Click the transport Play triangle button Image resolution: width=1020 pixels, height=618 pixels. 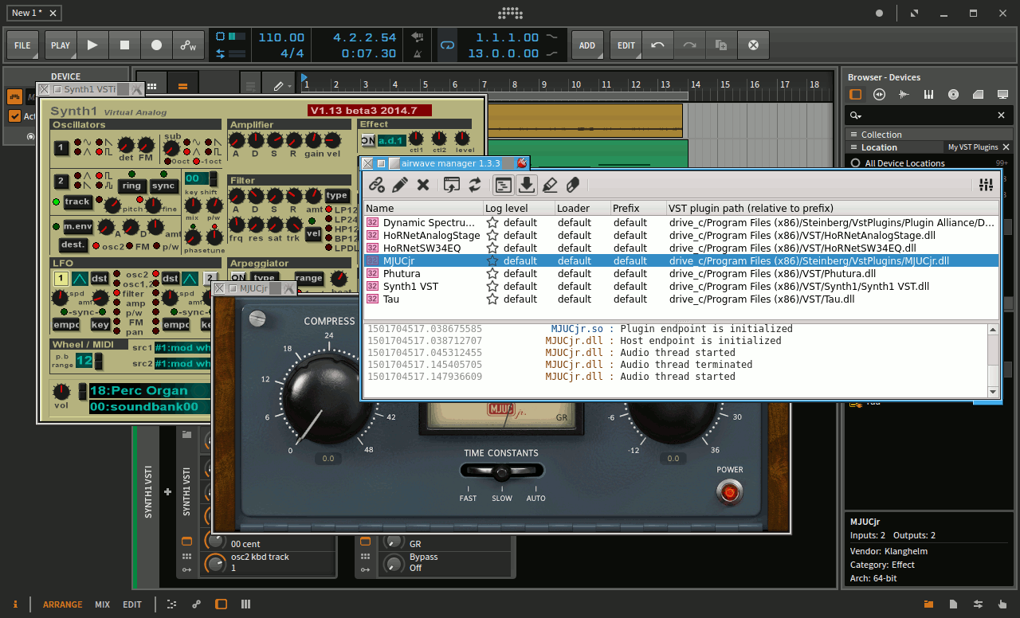click(x=92, y=45)
